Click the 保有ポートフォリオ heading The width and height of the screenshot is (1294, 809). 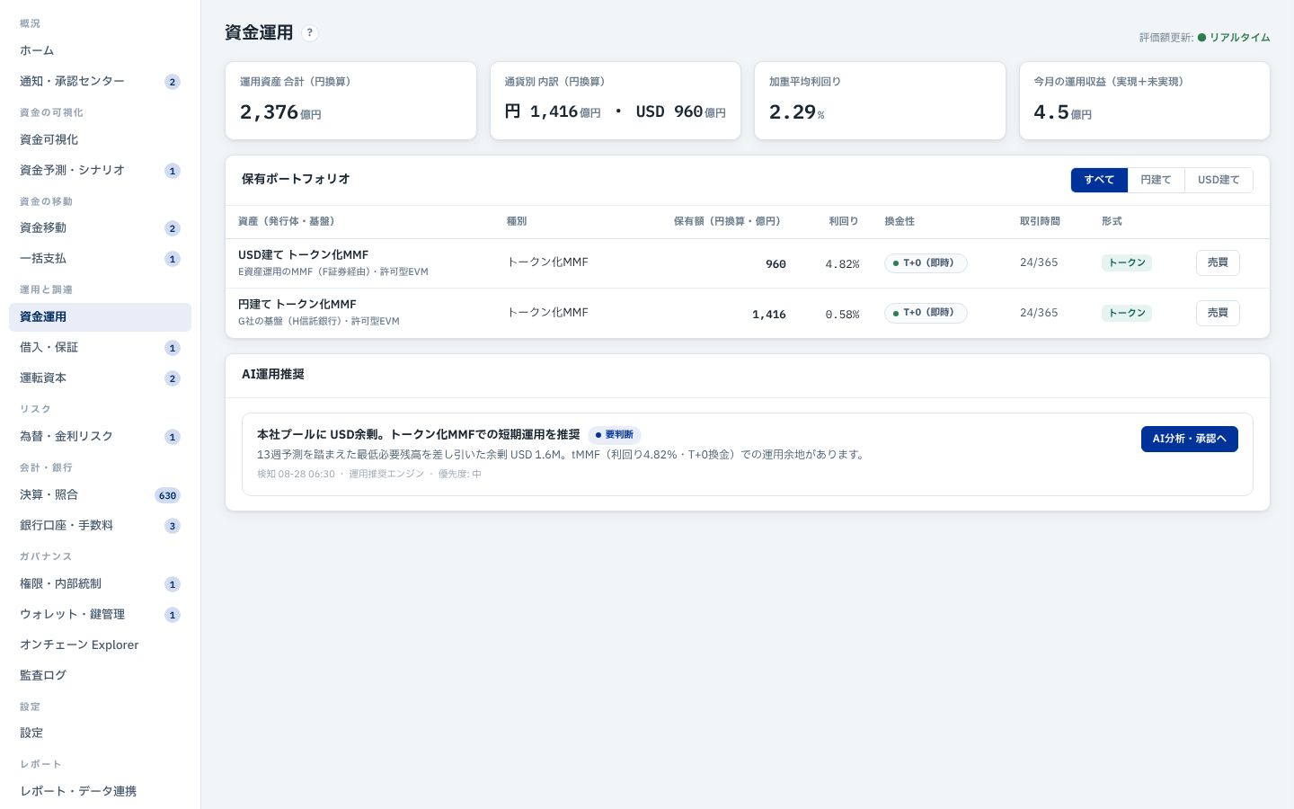tap(296, 179)
